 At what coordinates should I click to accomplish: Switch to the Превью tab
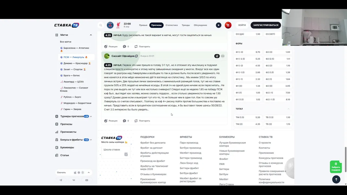(143, 25)
